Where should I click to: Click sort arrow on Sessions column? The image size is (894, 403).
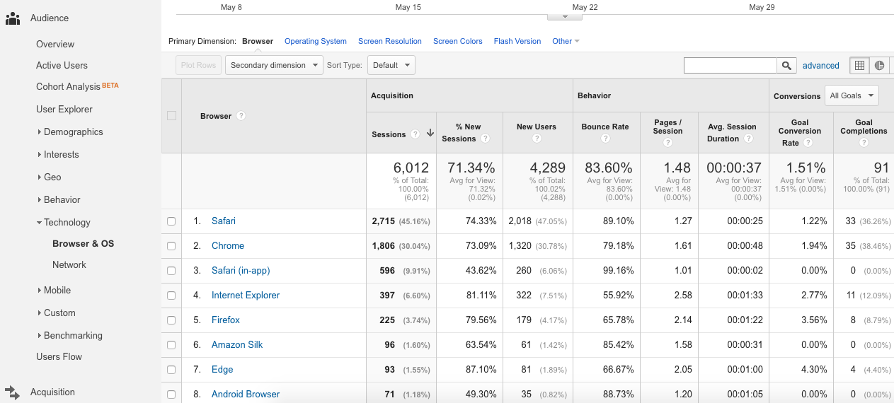(x=430, y=134)
